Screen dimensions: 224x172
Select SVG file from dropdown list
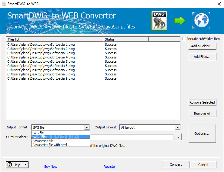pos(61,133)
